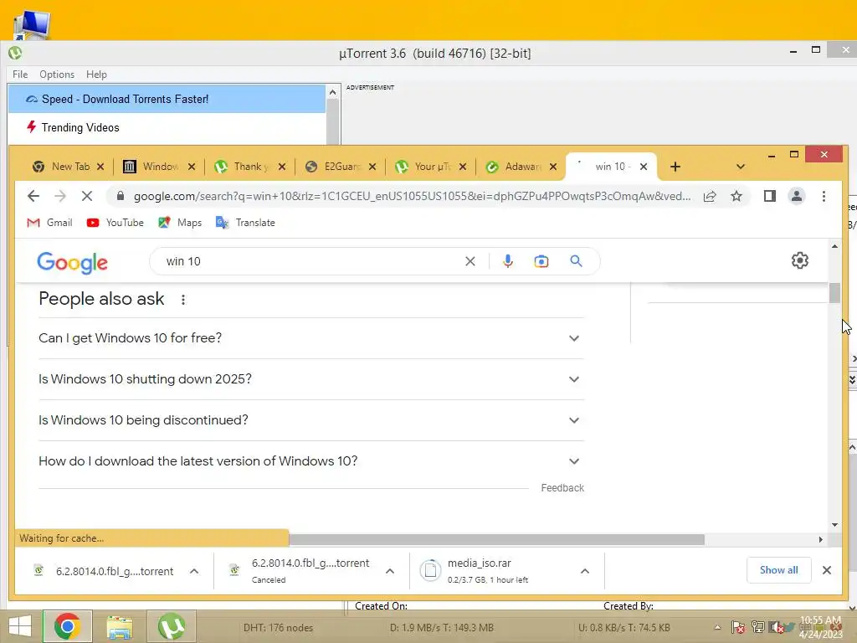Switch to the Window tab in Chrome

[161, 167]
